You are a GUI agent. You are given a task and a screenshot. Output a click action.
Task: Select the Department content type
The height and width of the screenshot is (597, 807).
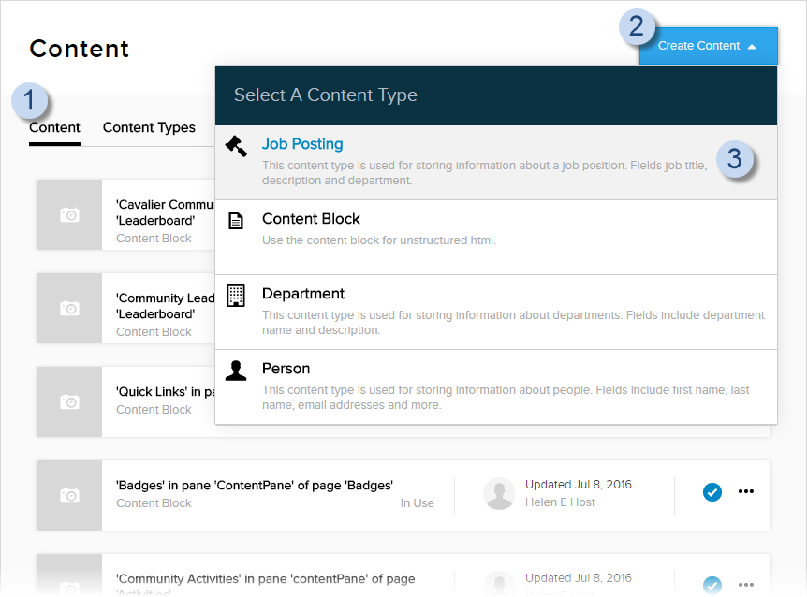click(x=303, y=294)
